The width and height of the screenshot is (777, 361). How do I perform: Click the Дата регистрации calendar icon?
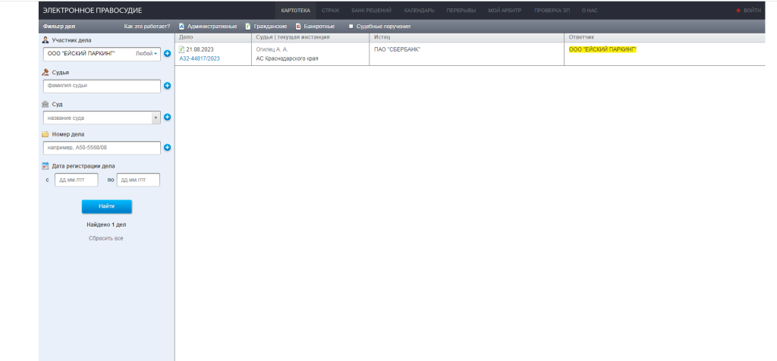(x=45, y=166)
